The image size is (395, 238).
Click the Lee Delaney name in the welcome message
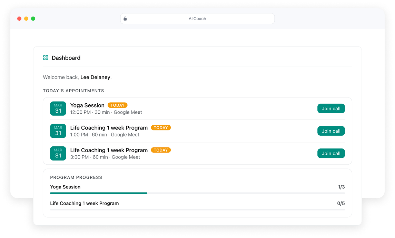tap(95, 77)
